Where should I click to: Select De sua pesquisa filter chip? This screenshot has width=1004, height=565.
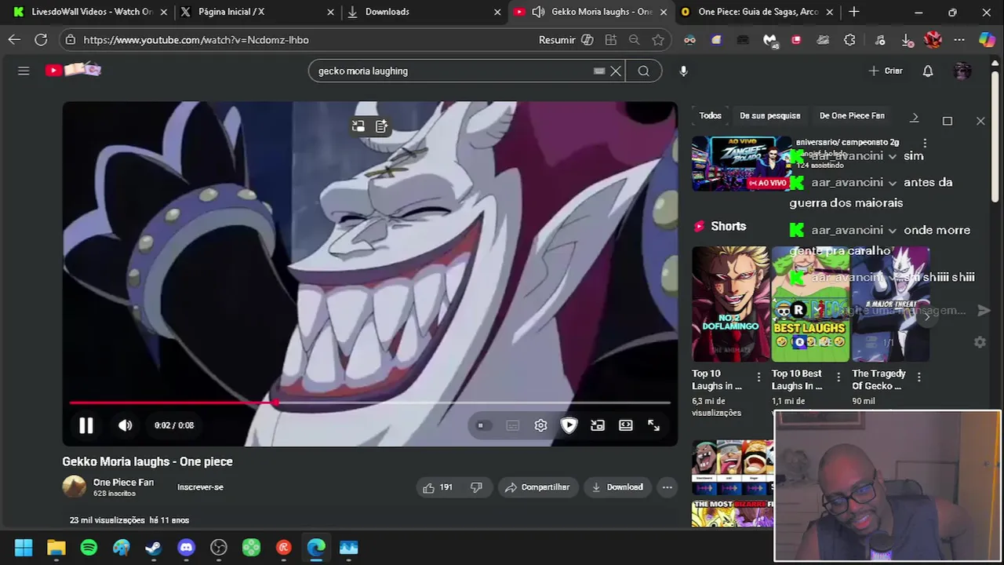point(769,115)
